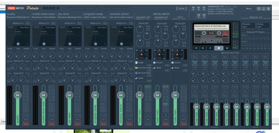Image resolution: width=279 pixels, height=133 pixels.
Task: Toggle mono on the pip atem strip
Action: (x=77, y=115)
